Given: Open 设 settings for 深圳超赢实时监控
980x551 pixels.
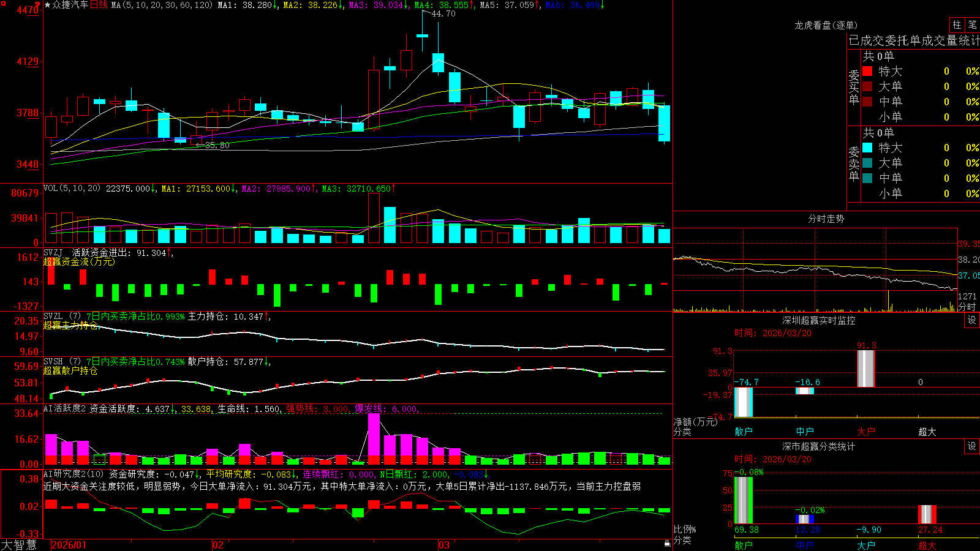Looking at the screenshot, I should (x=972, y=320).
